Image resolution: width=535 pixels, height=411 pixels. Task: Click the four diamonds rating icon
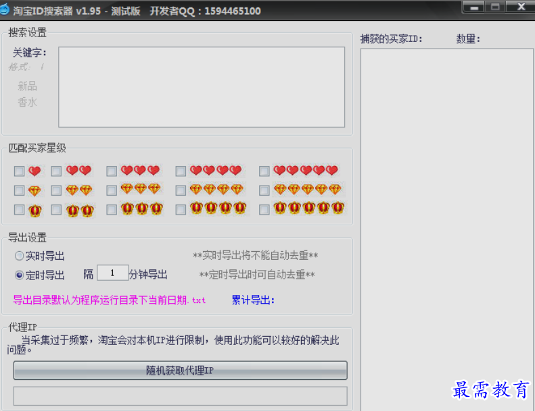[x=216, y=190]
